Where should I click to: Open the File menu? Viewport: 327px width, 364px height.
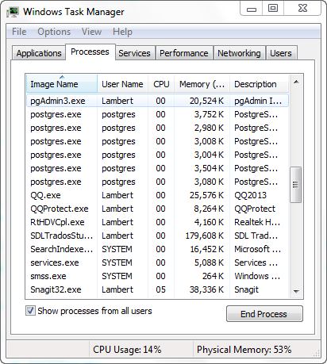[19, 32]
